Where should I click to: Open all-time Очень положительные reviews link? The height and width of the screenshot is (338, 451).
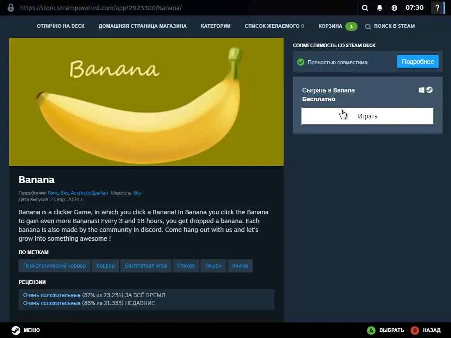pyautogui.click(x=52, y=295)
